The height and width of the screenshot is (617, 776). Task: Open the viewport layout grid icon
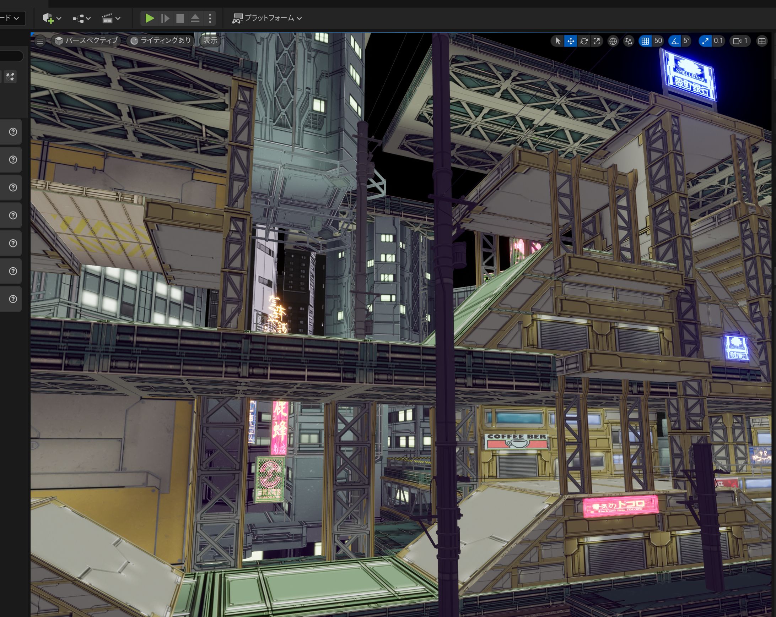point(761,41)
